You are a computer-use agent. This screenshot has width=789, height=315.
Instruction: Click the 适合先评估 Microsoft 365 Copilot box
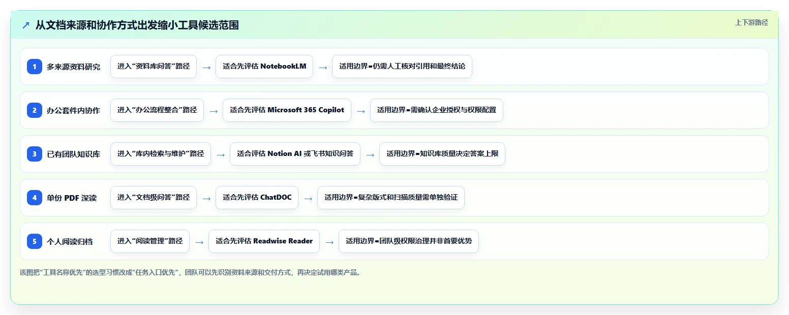(x=287, y=110)
